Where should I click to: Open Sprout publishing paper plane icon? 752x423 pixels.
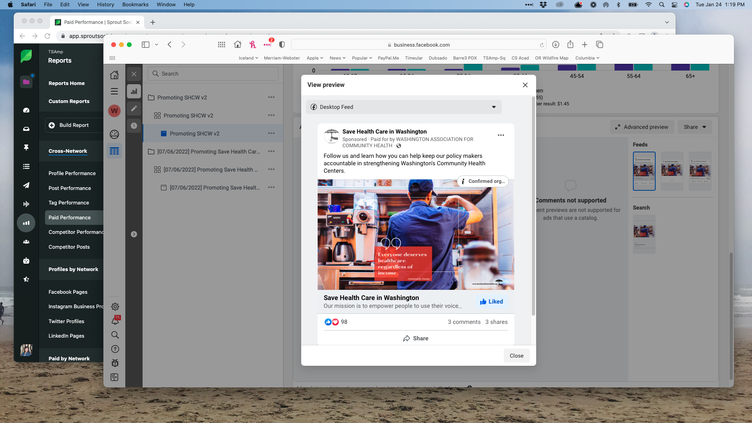tap(26, 185)
